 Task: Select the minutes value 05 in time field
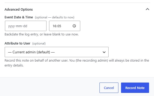pos(59,26)
